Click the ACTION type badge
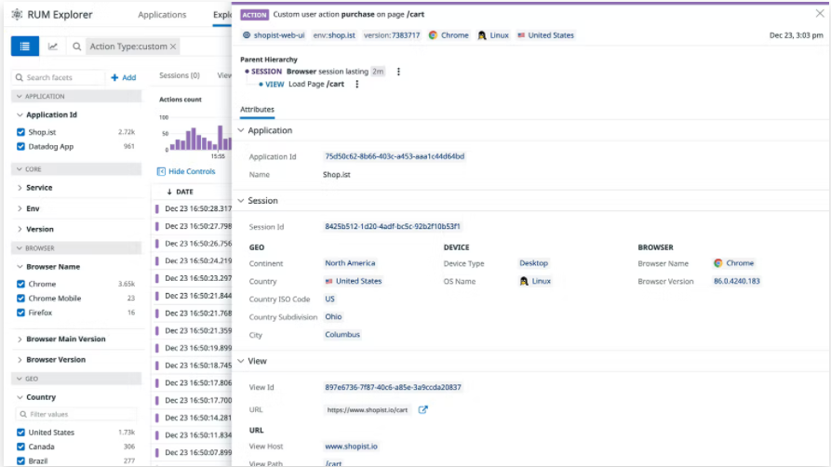Viewport: 831px width, 467px height. click(254, 15)
